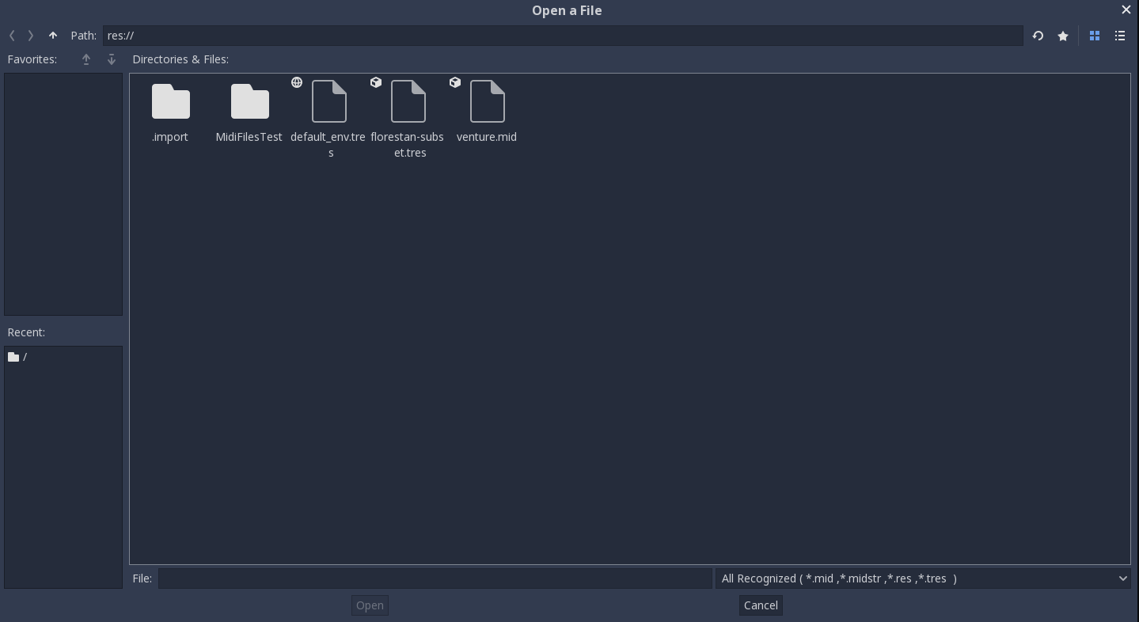Go forward to the next folder
The width and height of the screenshot is (1139, 622).
pyautogui.click(x=31, y=36)
